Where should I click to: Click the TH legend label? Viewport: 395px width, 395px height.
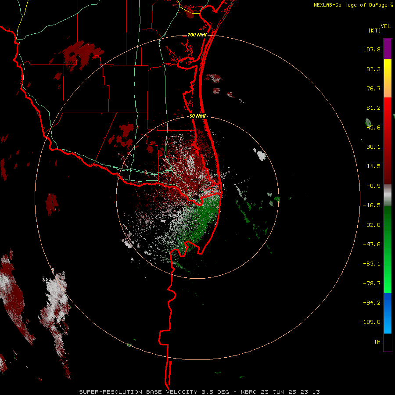[x=377, y=342]
